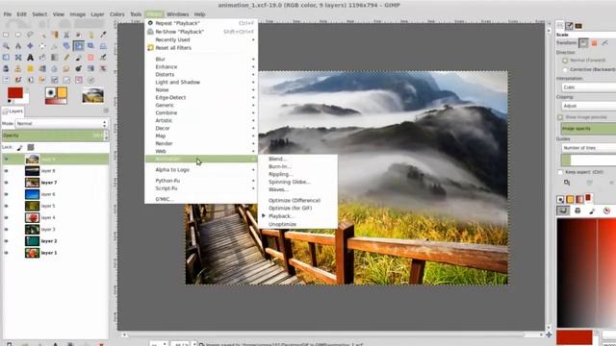Select the layer 1 thumbnail row

click(x=55, y=253)
